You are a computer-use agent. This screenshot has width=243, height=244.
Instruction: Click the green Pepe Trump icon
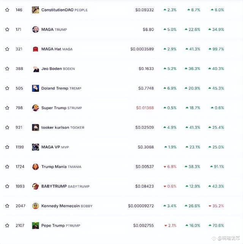coord(35,225)
